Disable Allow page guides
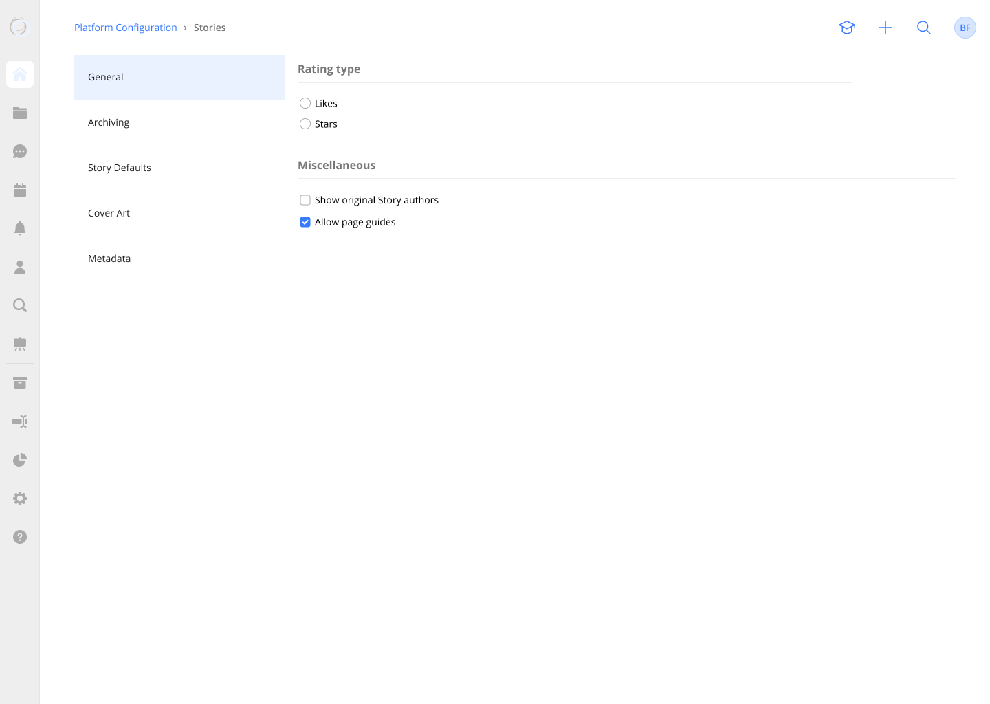This screenshot has height=704, width=990. (305, 222)
